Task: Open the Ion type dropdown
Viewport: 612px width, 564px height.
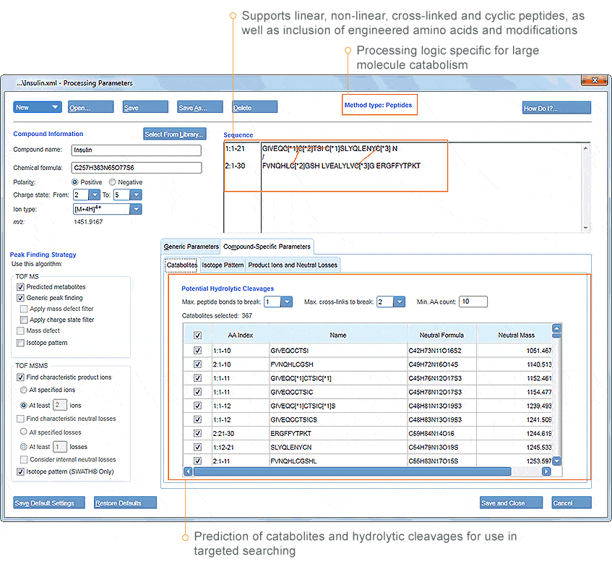Action: point(135,209)
